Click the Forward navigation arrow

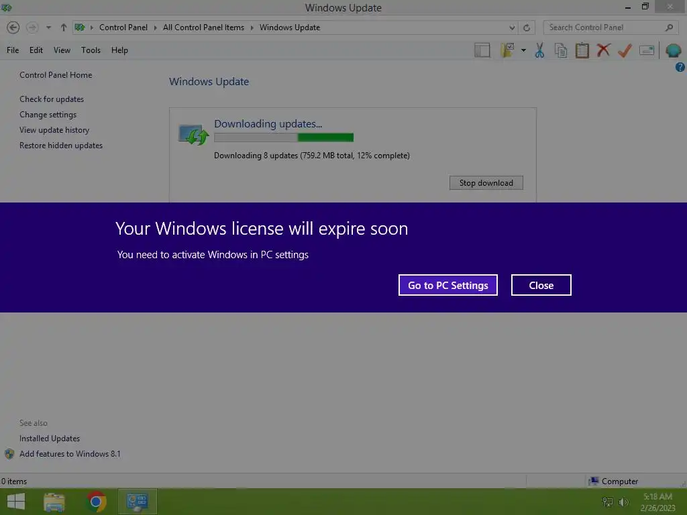[x=32, y=27]
